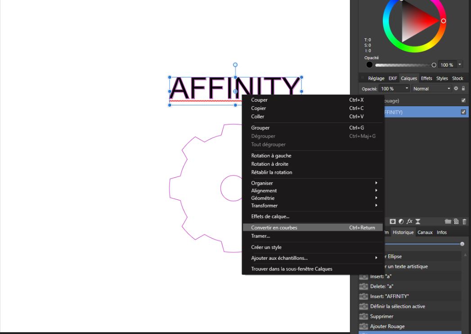Select Rotation à droite
471x334 pixels.
(x=312, y=164)
